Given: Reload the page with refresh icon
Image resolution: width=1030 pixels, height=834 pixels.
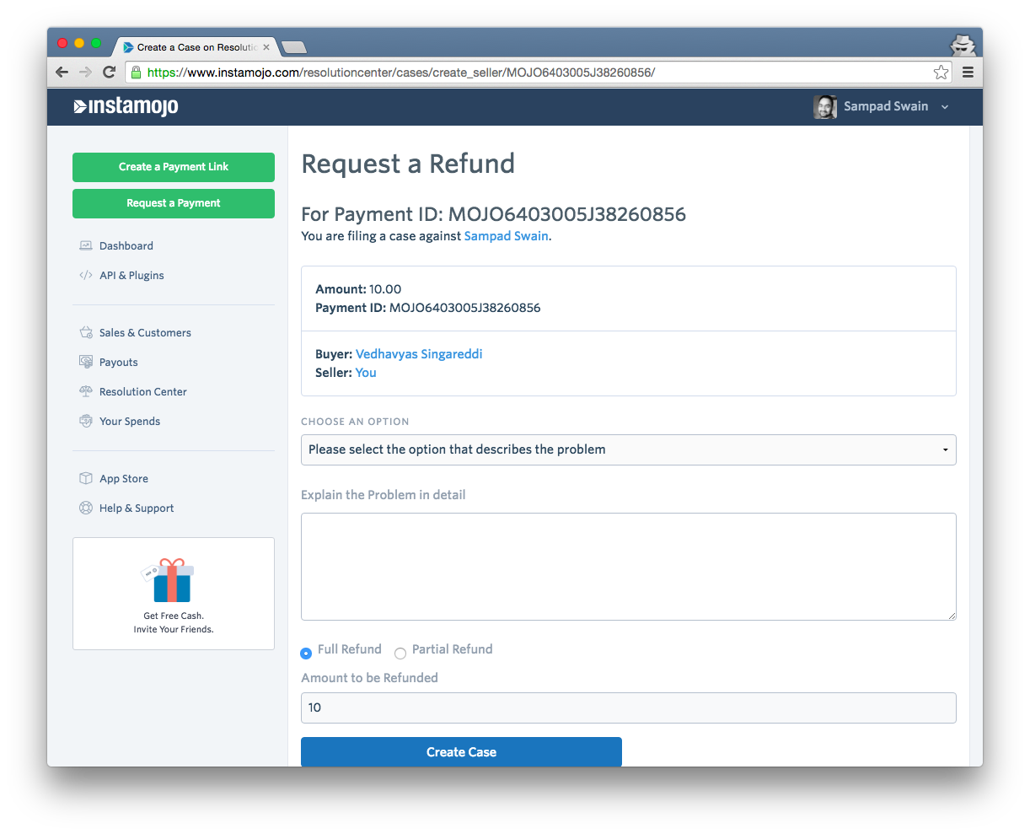Looking at the screenshot, I should (109, 73).
